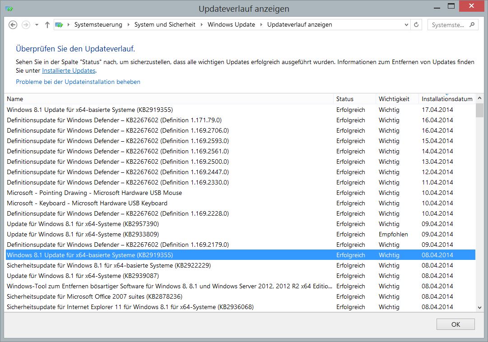The height and width of the screenshot is (342, 488).
Task: Select Windows-Tool zum Entfernen bösartiger Software row
Action: click(x=241, y=286)
